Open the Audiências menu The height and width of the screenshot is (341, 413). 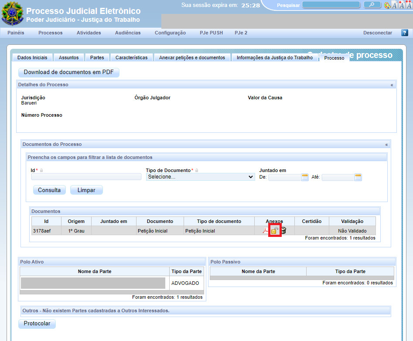pyautogui.click(x=128, y=33)
